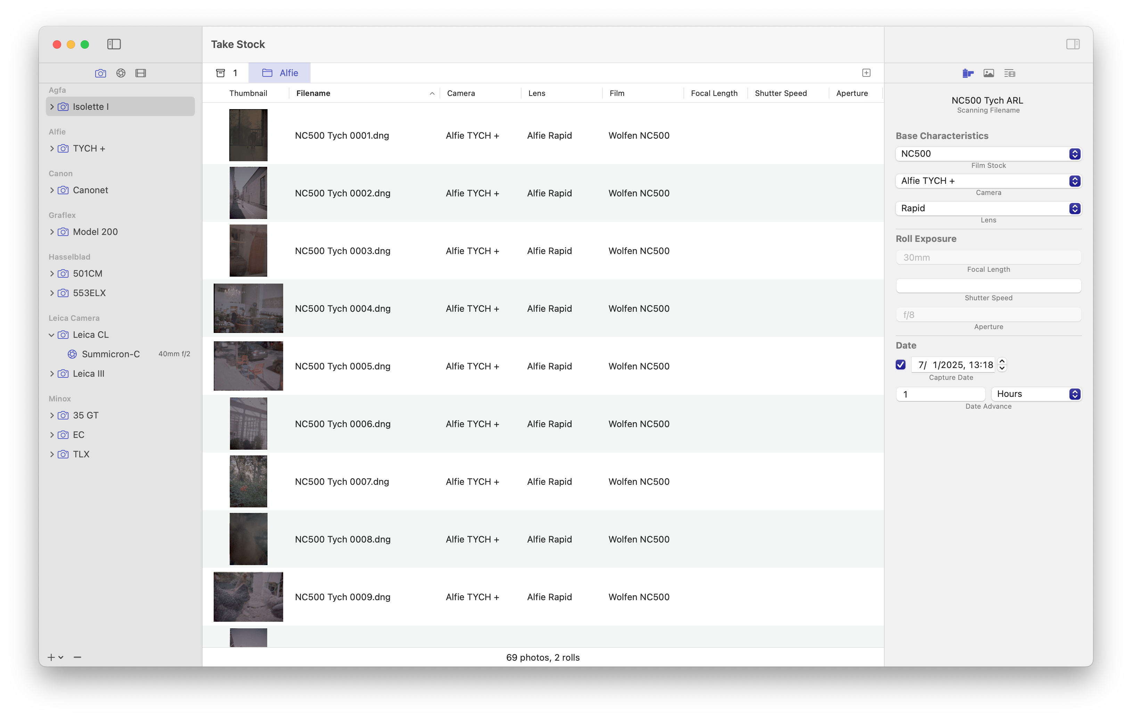Sort by Lens column header
Image resolution: width=1132 pixels, height=718 pixels.
click(562, 93)
